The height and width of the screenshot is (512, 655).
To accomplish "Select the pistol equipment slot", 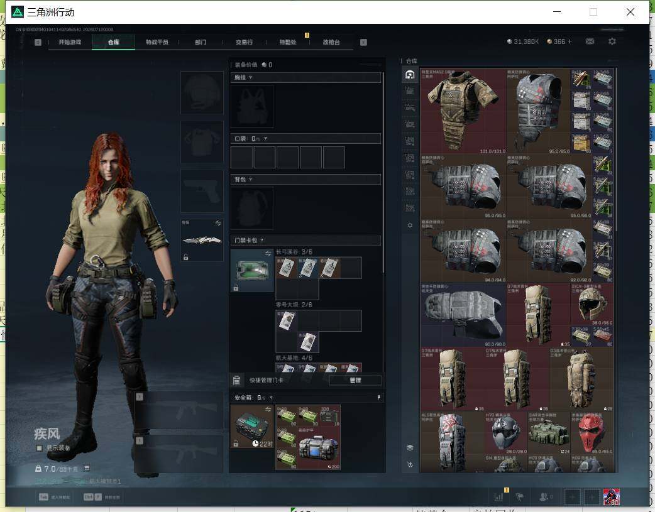I will [202, 191].
